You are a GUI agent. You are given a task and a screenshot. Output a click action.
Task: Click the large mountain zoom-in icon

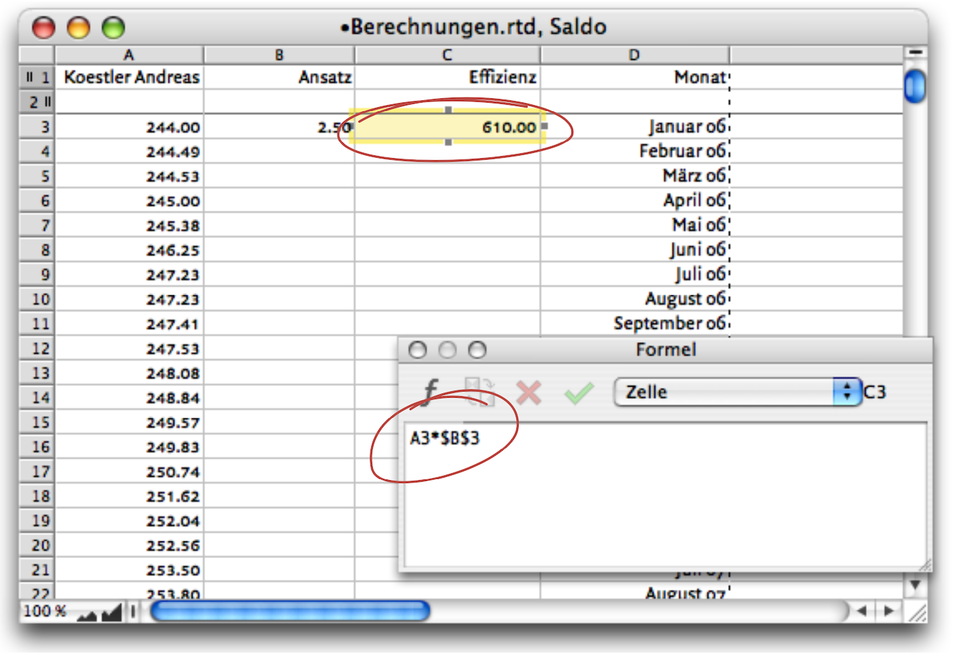tap(111, 612)
